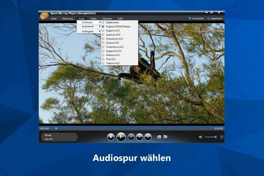Click the Registrieren link
This screenshot has width=264, height=176.
216,18
